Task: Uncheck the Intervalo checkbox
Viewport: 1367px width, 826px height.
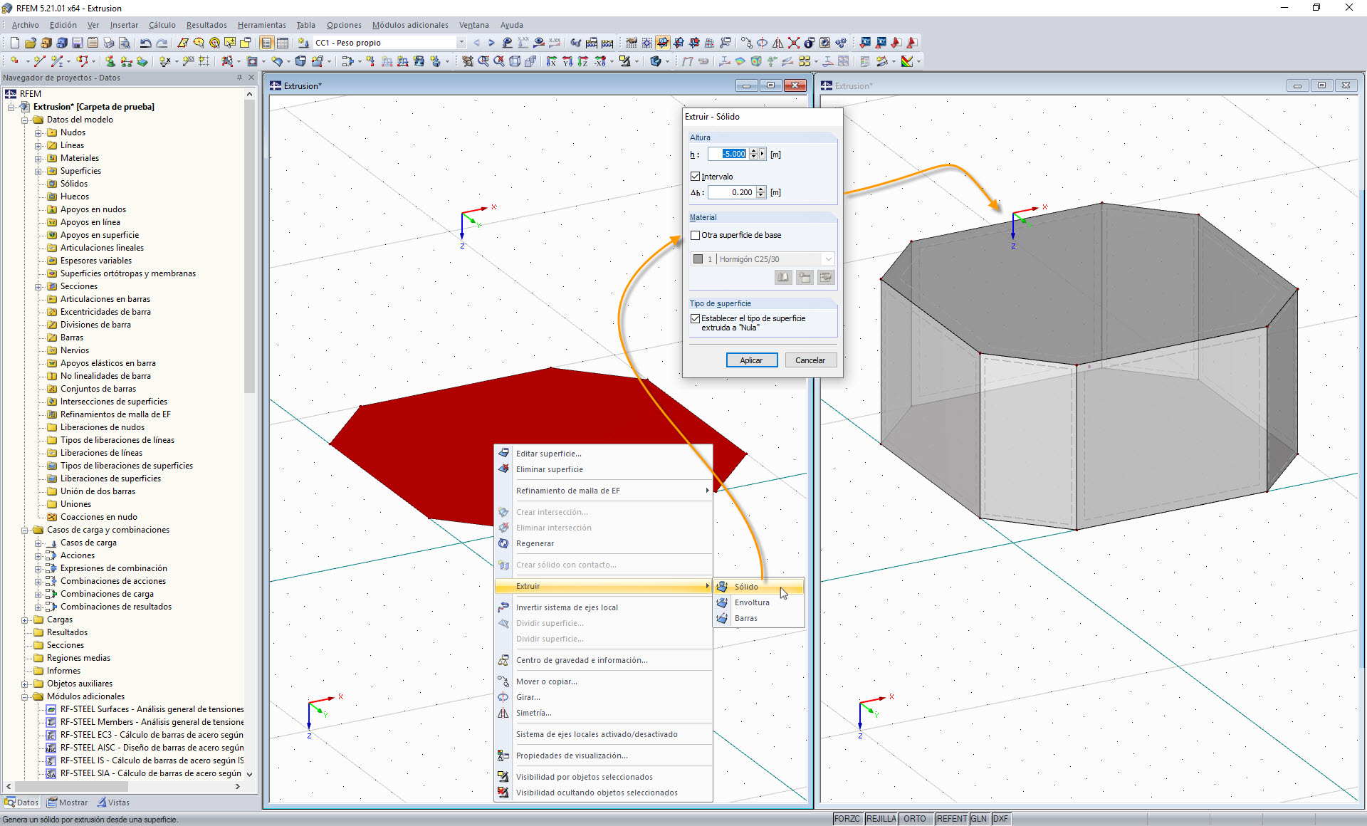Action: pyautogui.click(x=696, y=176)
